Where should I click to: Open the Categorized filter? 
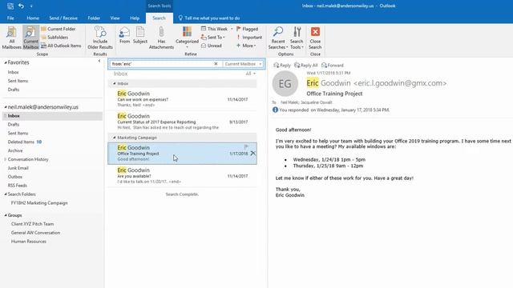[x=187, y=38]
